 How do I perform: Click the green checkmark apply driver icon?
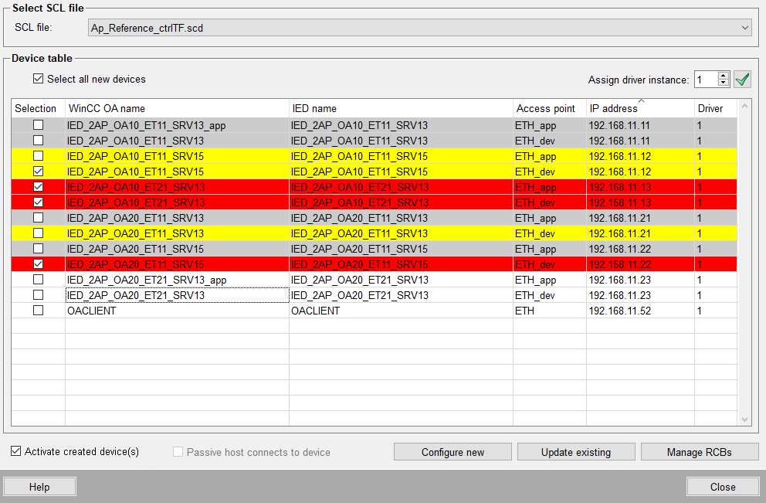pyautogui.click(x=742, y=80)
